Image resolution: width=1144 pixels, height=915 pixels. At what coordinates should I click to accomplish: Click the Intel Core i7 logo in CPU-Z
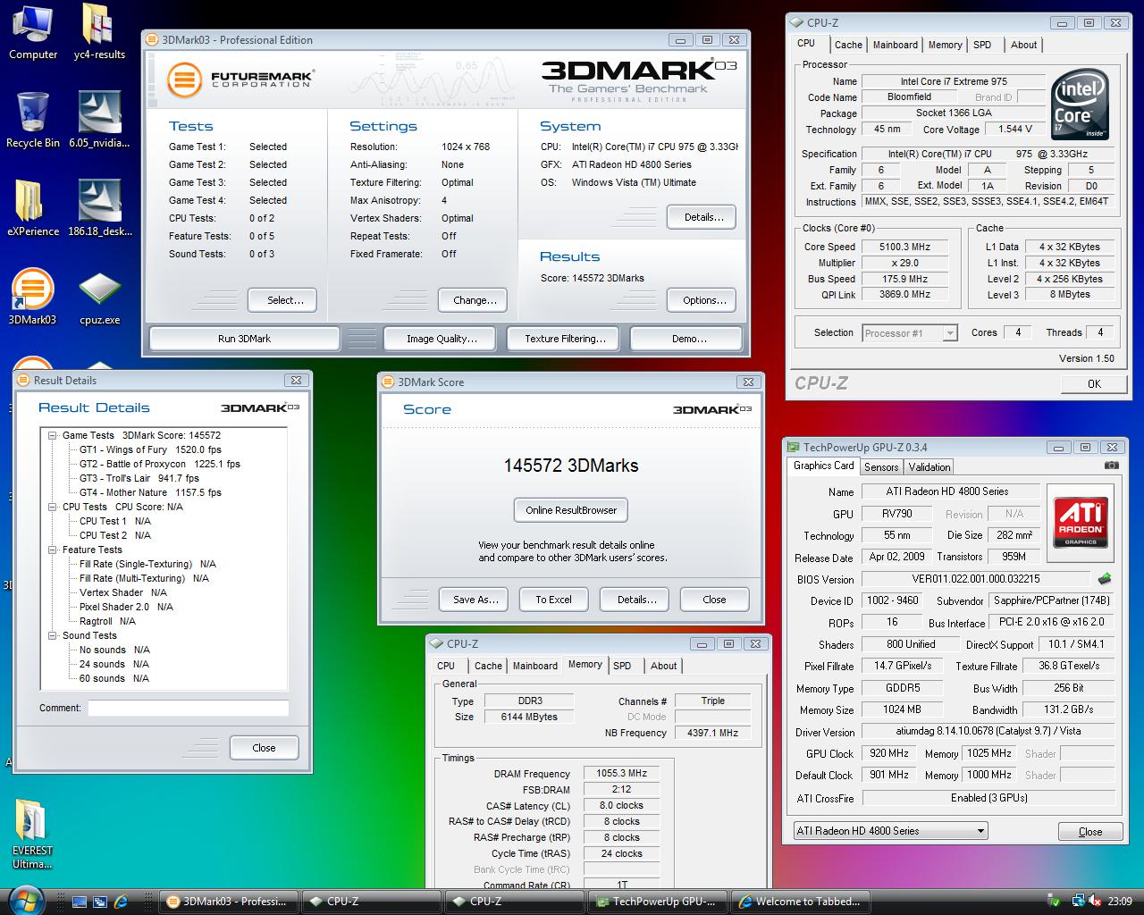(x=1081, y=105)
